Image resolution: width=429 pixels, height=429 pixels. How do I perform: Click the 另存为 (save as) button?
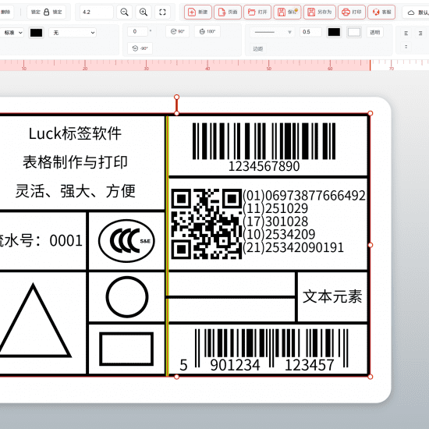coord(320,12)
